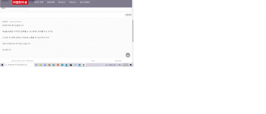The width and height of the screenshot is (266, 114).
Task: Open the Windows Start menu
Action: point(2,65)
